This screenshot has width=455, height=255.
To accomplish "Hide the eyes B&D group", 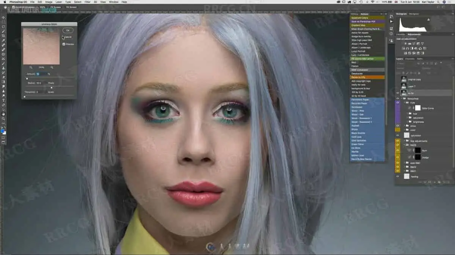I will 398,163.
